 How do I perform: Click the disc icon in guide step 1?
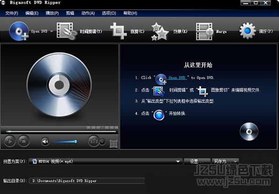(161, 79)
